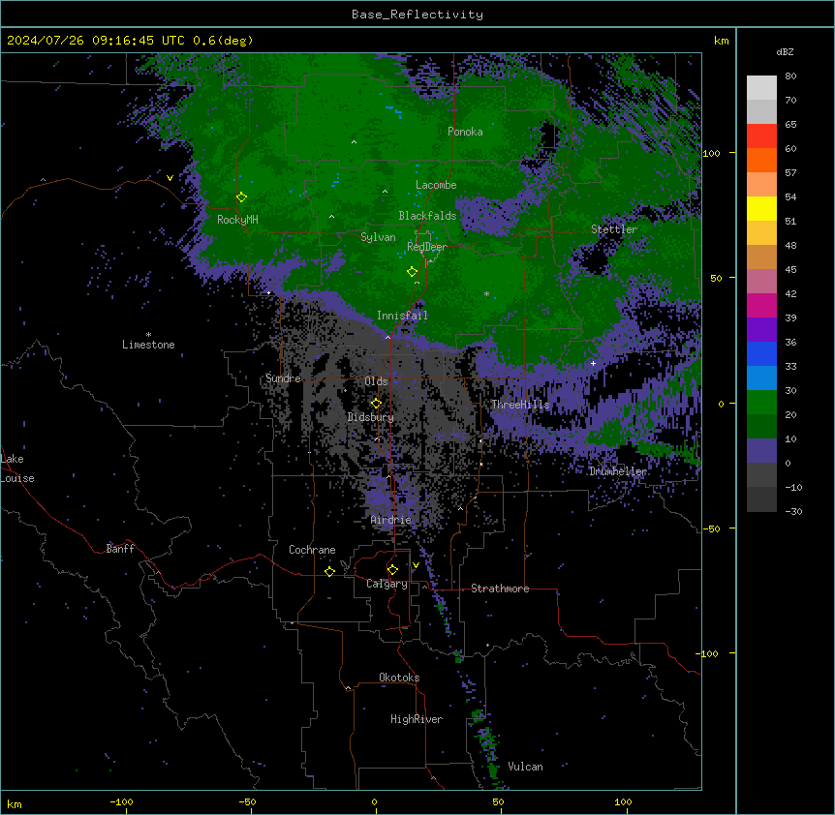Click the 80 value at the legend top

pyautogui.click(x=790, y=76)
